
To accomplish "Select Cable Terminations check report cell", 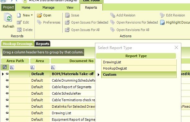I will tap(73, 100).
